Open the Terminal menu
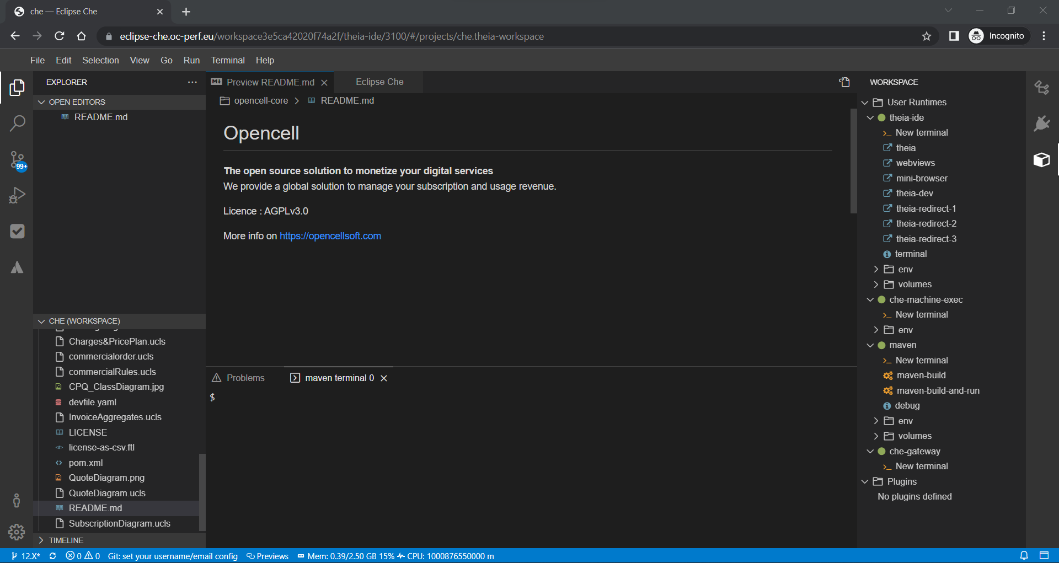This screenshot has width=1059, height=563. [228, 60]
